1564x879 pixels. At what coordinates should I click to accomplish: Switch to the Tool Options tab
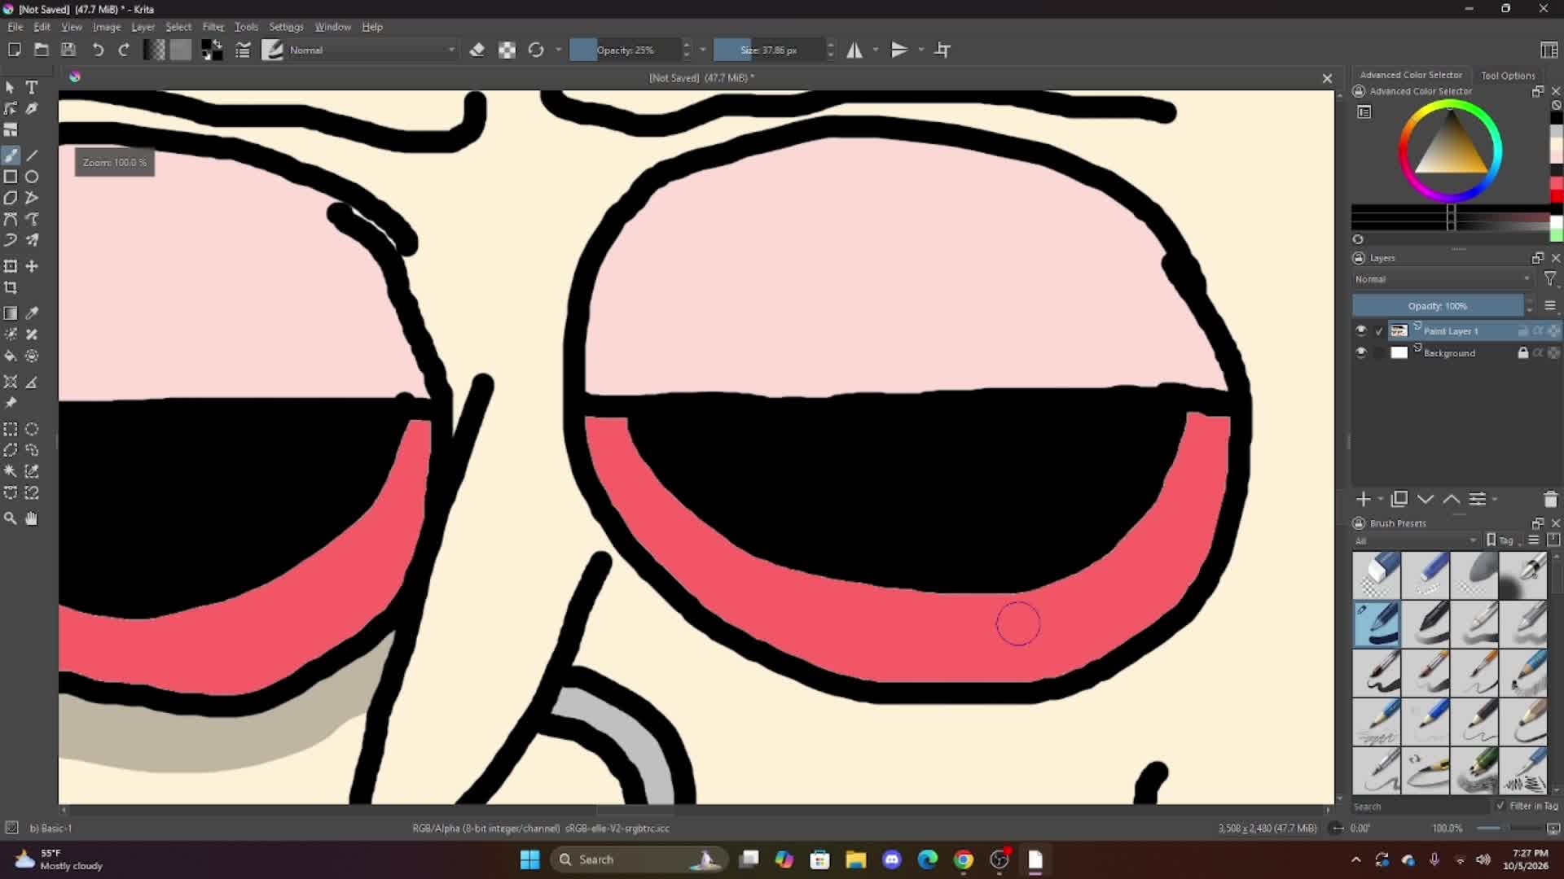pyautogui.click(x=1508, y=75)
